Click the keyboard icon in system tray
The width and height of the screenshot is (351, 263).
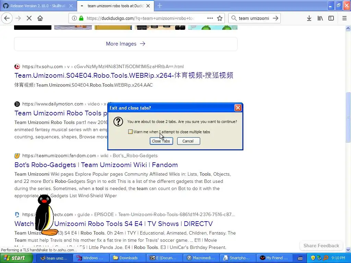(x=300, y=258)
